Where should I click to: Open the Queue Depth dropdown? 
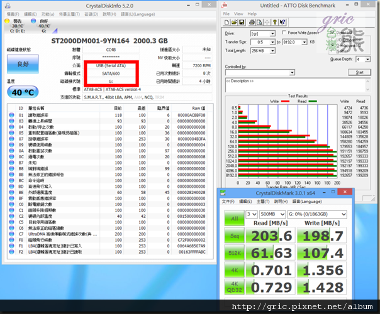(366, 59)
